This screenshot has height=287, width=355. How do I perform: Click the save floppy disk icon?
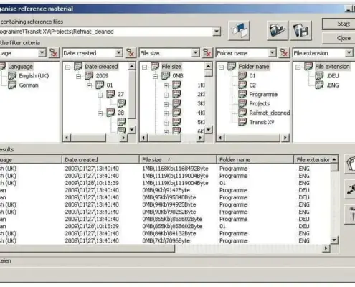(x=300, y=31)
